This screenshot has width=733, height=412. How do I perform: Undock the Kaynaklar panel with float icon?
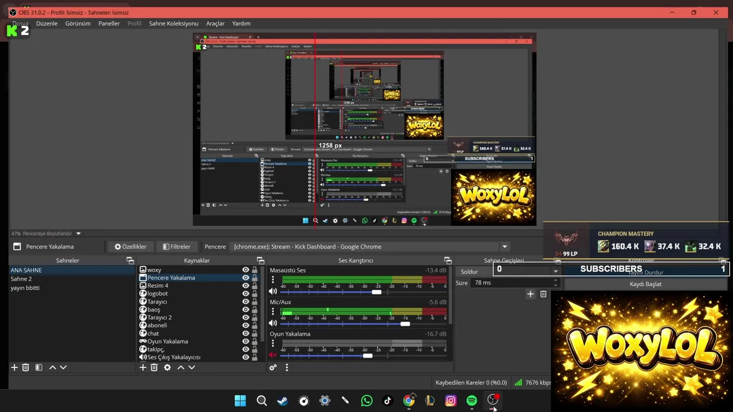[260, 260]
